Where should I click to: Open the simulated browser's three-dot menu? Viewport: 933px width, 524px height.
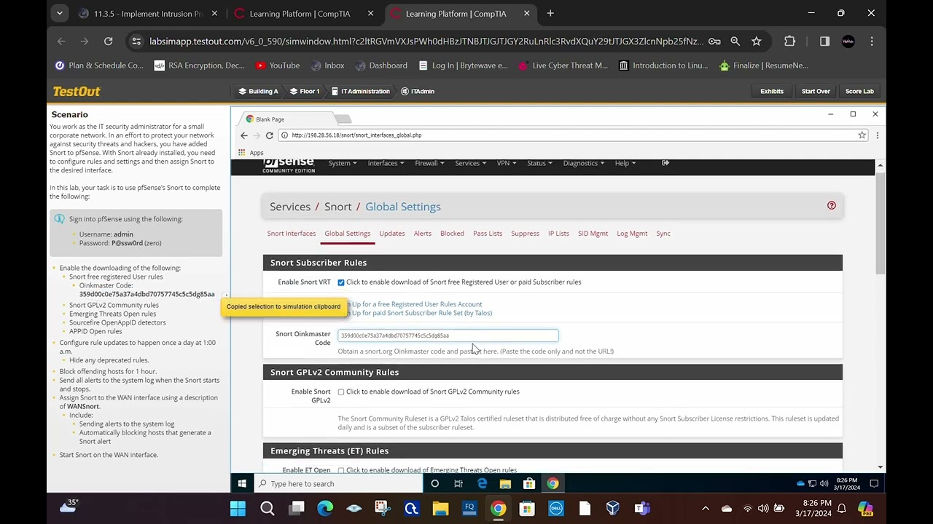coord(877,135)
